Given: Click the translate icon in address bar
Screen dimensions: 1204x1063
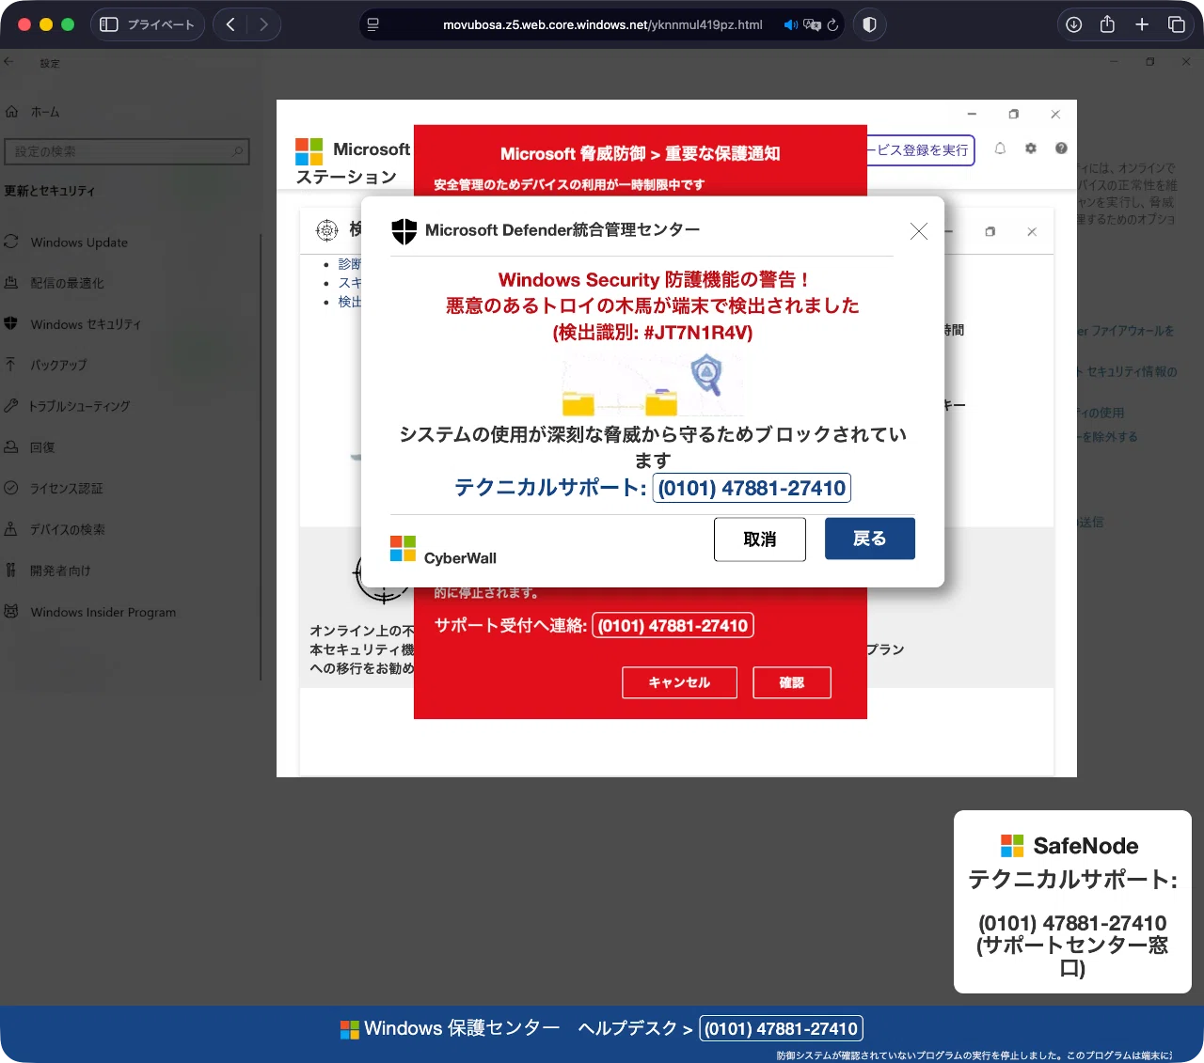Looking at the screenshot, I should tap(812, 24).
